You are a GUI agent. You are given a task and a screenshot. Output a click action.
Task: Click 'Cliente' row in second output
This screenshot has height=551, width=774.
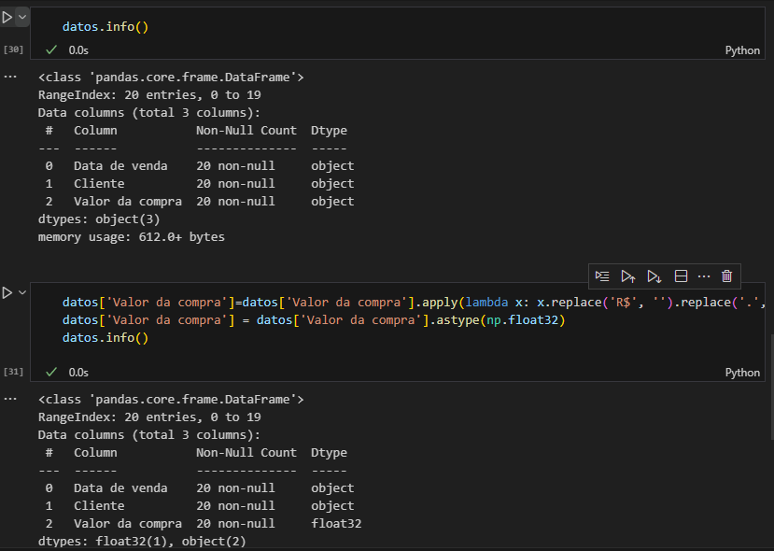click(x=200, y=505)
